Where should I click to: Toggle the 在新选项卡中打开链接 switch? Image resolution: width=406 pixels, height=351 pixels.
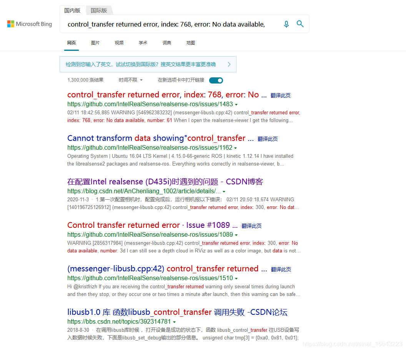coord(216,80)
